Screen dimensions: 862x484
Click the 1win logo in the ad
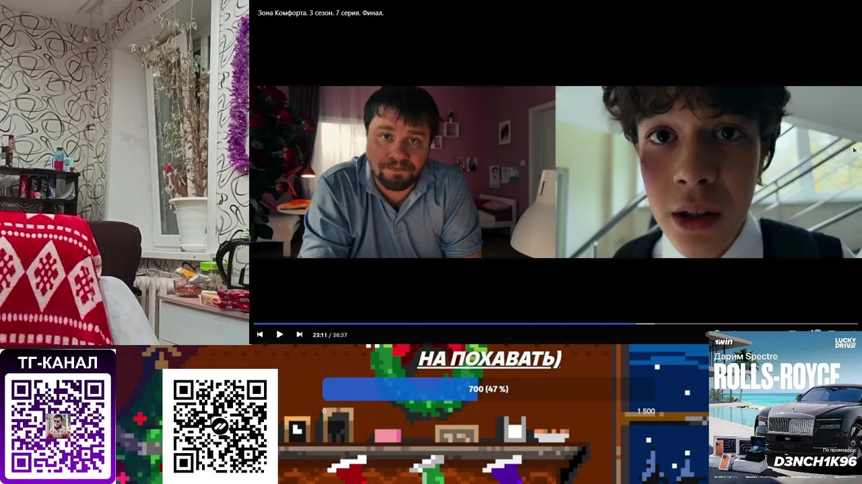pyautogui.click(x=724, y=342)
